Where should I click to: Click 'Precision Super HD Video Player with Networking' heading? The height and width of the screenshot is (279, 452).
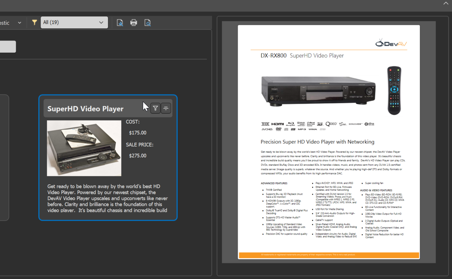317,142
